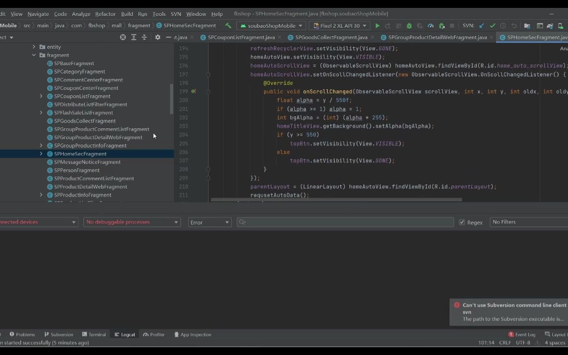Viewport: 568px width, 355px height.
Task: Open the Refactor menu
Action: tap(106, 14)
